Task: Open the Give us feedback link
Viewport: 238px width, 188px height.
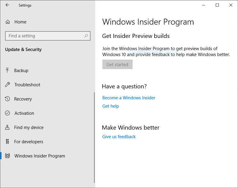Action: coord(119,137)
